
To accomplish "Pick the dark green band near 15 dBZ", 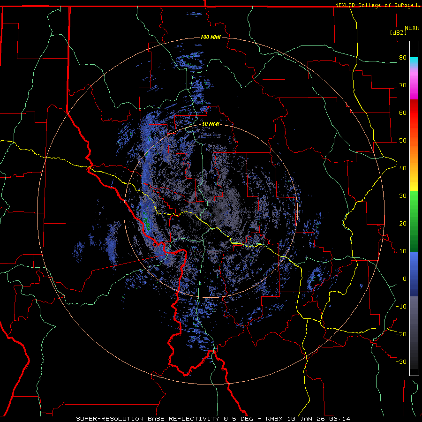I will coord(414,240).
